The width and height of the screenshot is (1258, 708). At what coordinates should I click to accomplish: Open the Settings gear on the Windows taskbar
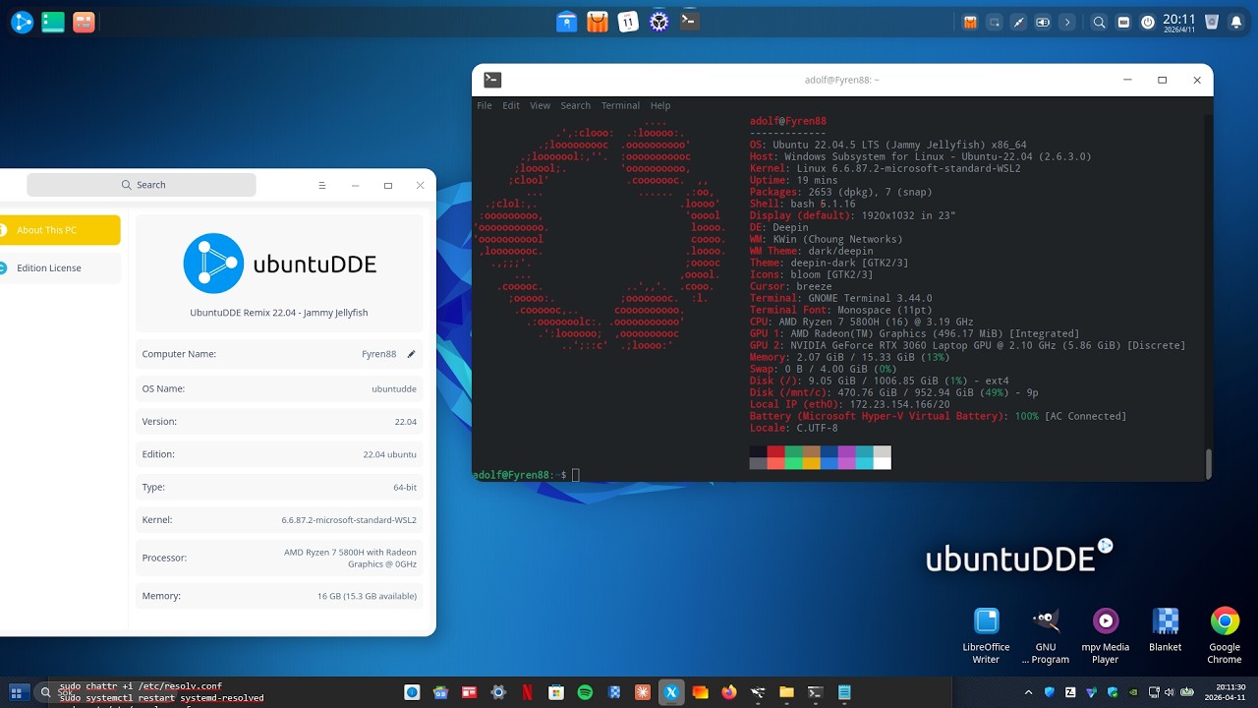point(498,692)
